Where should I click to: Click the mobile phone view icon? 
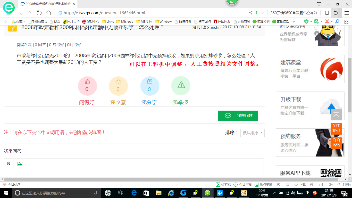point(327,13)
